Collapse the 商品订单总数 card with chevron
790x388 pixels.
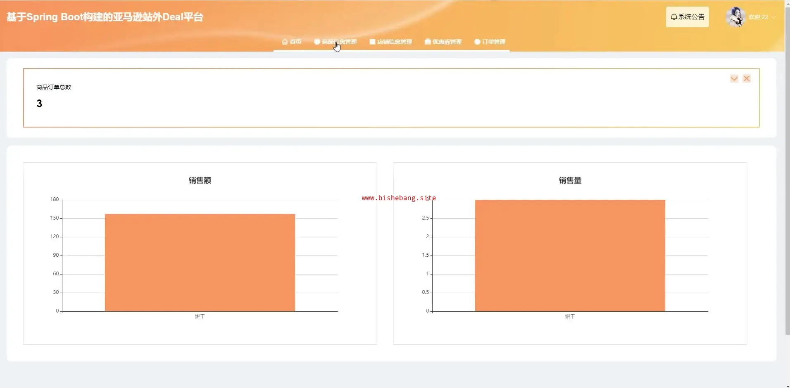coord(734,78)
